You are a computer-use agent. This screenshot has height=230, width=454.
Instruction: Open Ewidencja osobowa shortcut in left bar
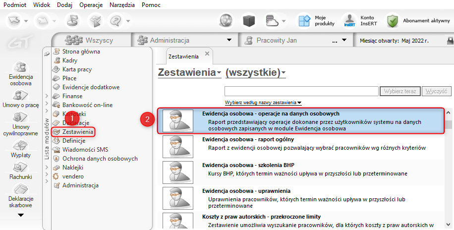[x=20, y=74]
